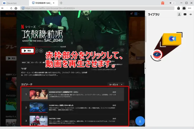Open thumbnail of episode 1
194x129 pixels.
click(x=38, y=94)
